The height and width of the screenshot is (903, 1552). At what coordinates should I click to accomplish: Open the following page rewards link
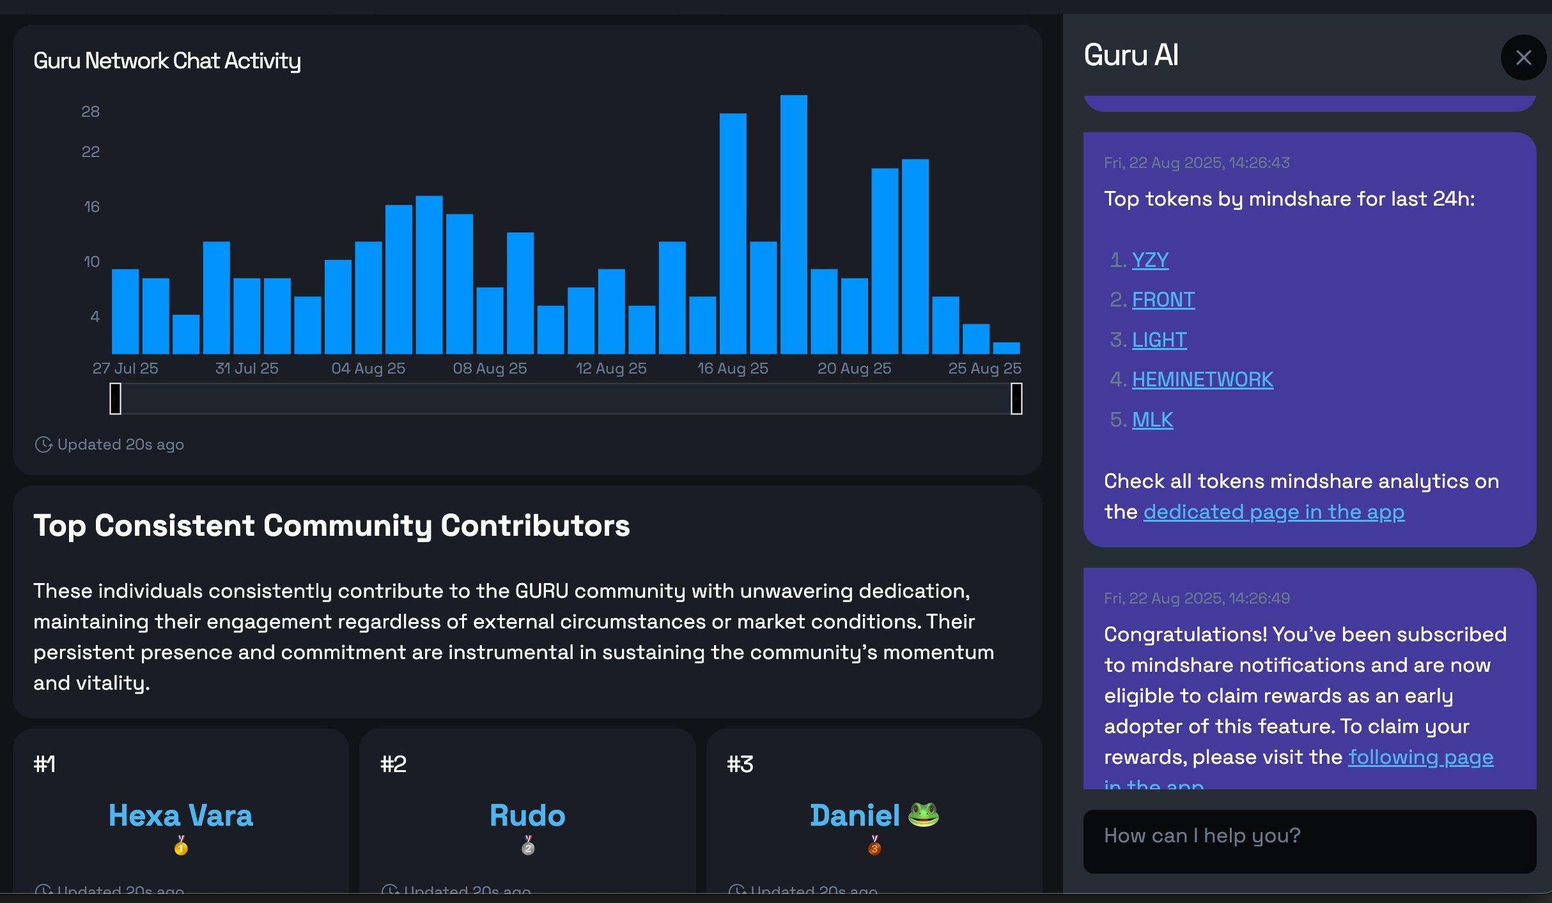[x=1420, y=757]
